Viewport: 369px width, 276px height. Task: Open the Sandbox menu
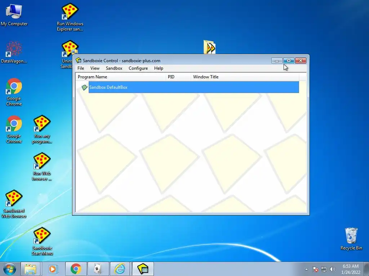[114, 68]
